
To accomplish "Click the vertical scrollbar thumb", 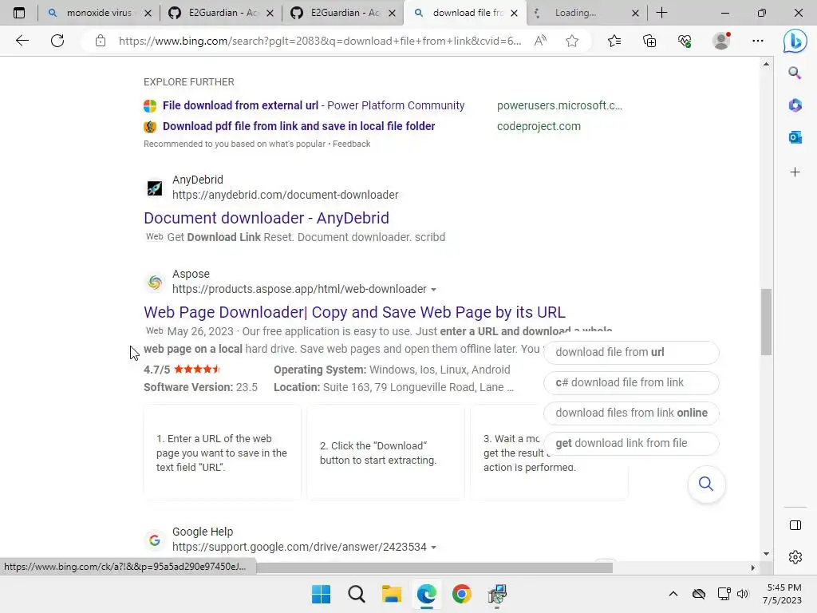I will tap(766, 322).
